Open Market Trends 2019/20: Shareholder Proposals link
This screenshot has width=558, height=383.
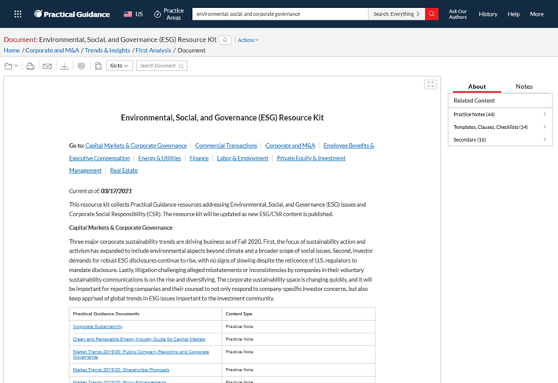point(121,370)
